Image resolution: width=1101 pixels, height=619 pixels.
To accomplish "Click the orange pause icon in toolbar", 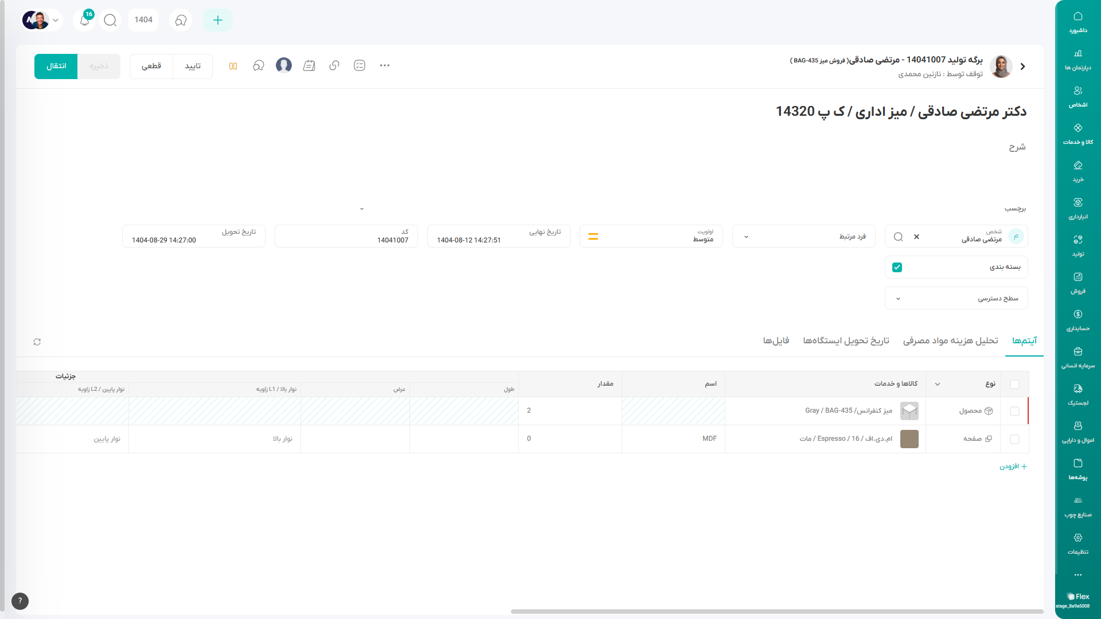I will (233, 66).
